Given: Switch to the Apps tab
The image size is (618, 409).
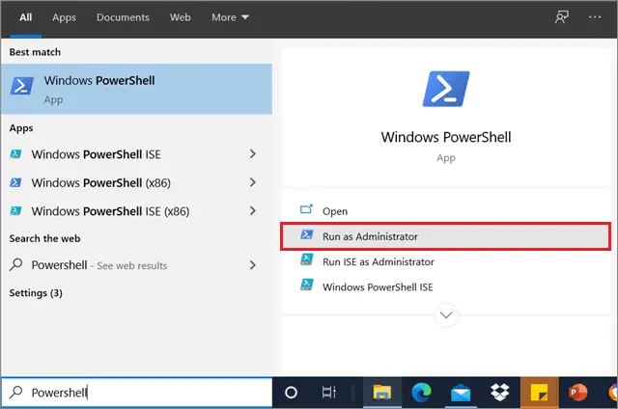Looking at the screenshot, I should click(64, 17).
